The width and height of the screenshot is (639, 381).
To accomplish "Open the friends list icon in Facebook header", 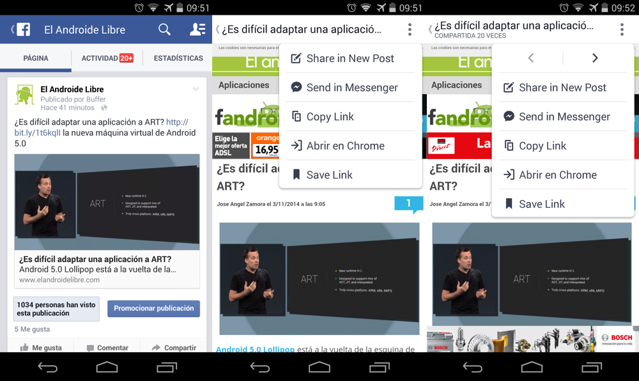I will point(197,29).
